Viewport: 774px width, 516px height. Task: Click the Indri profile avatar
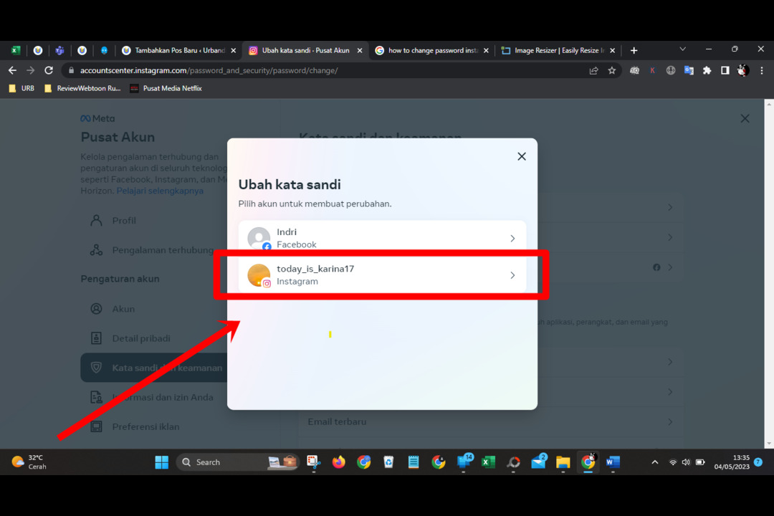tap(259, 238)
